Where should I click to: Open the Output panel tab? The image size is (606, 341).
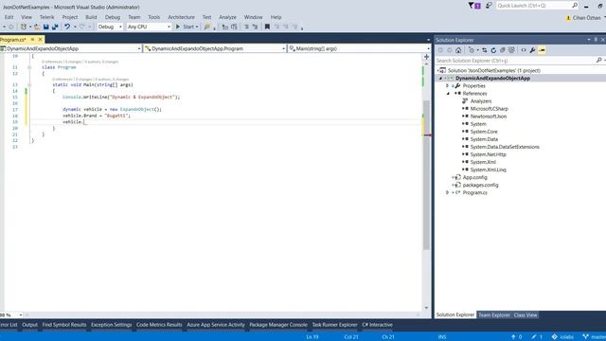[29, 325]
